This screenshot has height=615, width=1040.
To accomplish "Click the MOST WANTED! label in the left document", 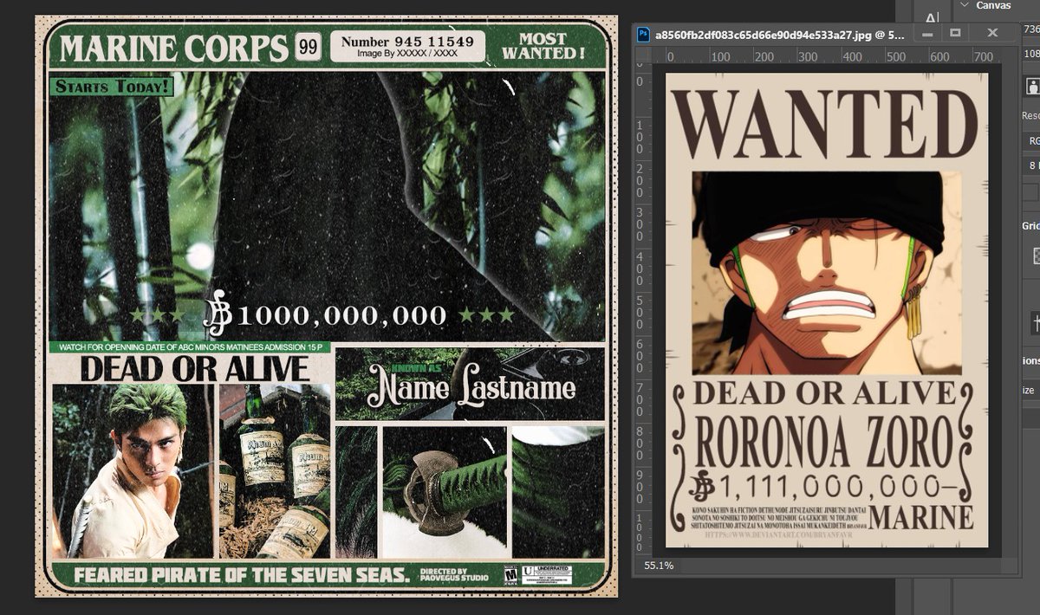I will coord(542,46).
